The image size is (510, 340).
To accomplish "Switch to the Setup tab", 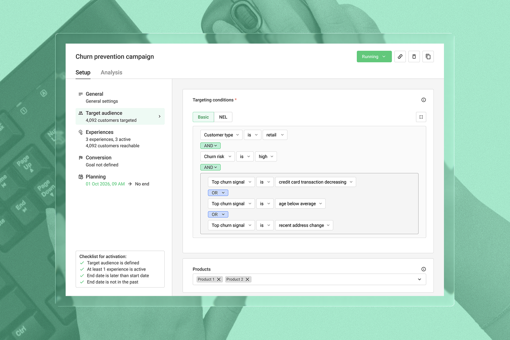I will (x=83, y=72).
